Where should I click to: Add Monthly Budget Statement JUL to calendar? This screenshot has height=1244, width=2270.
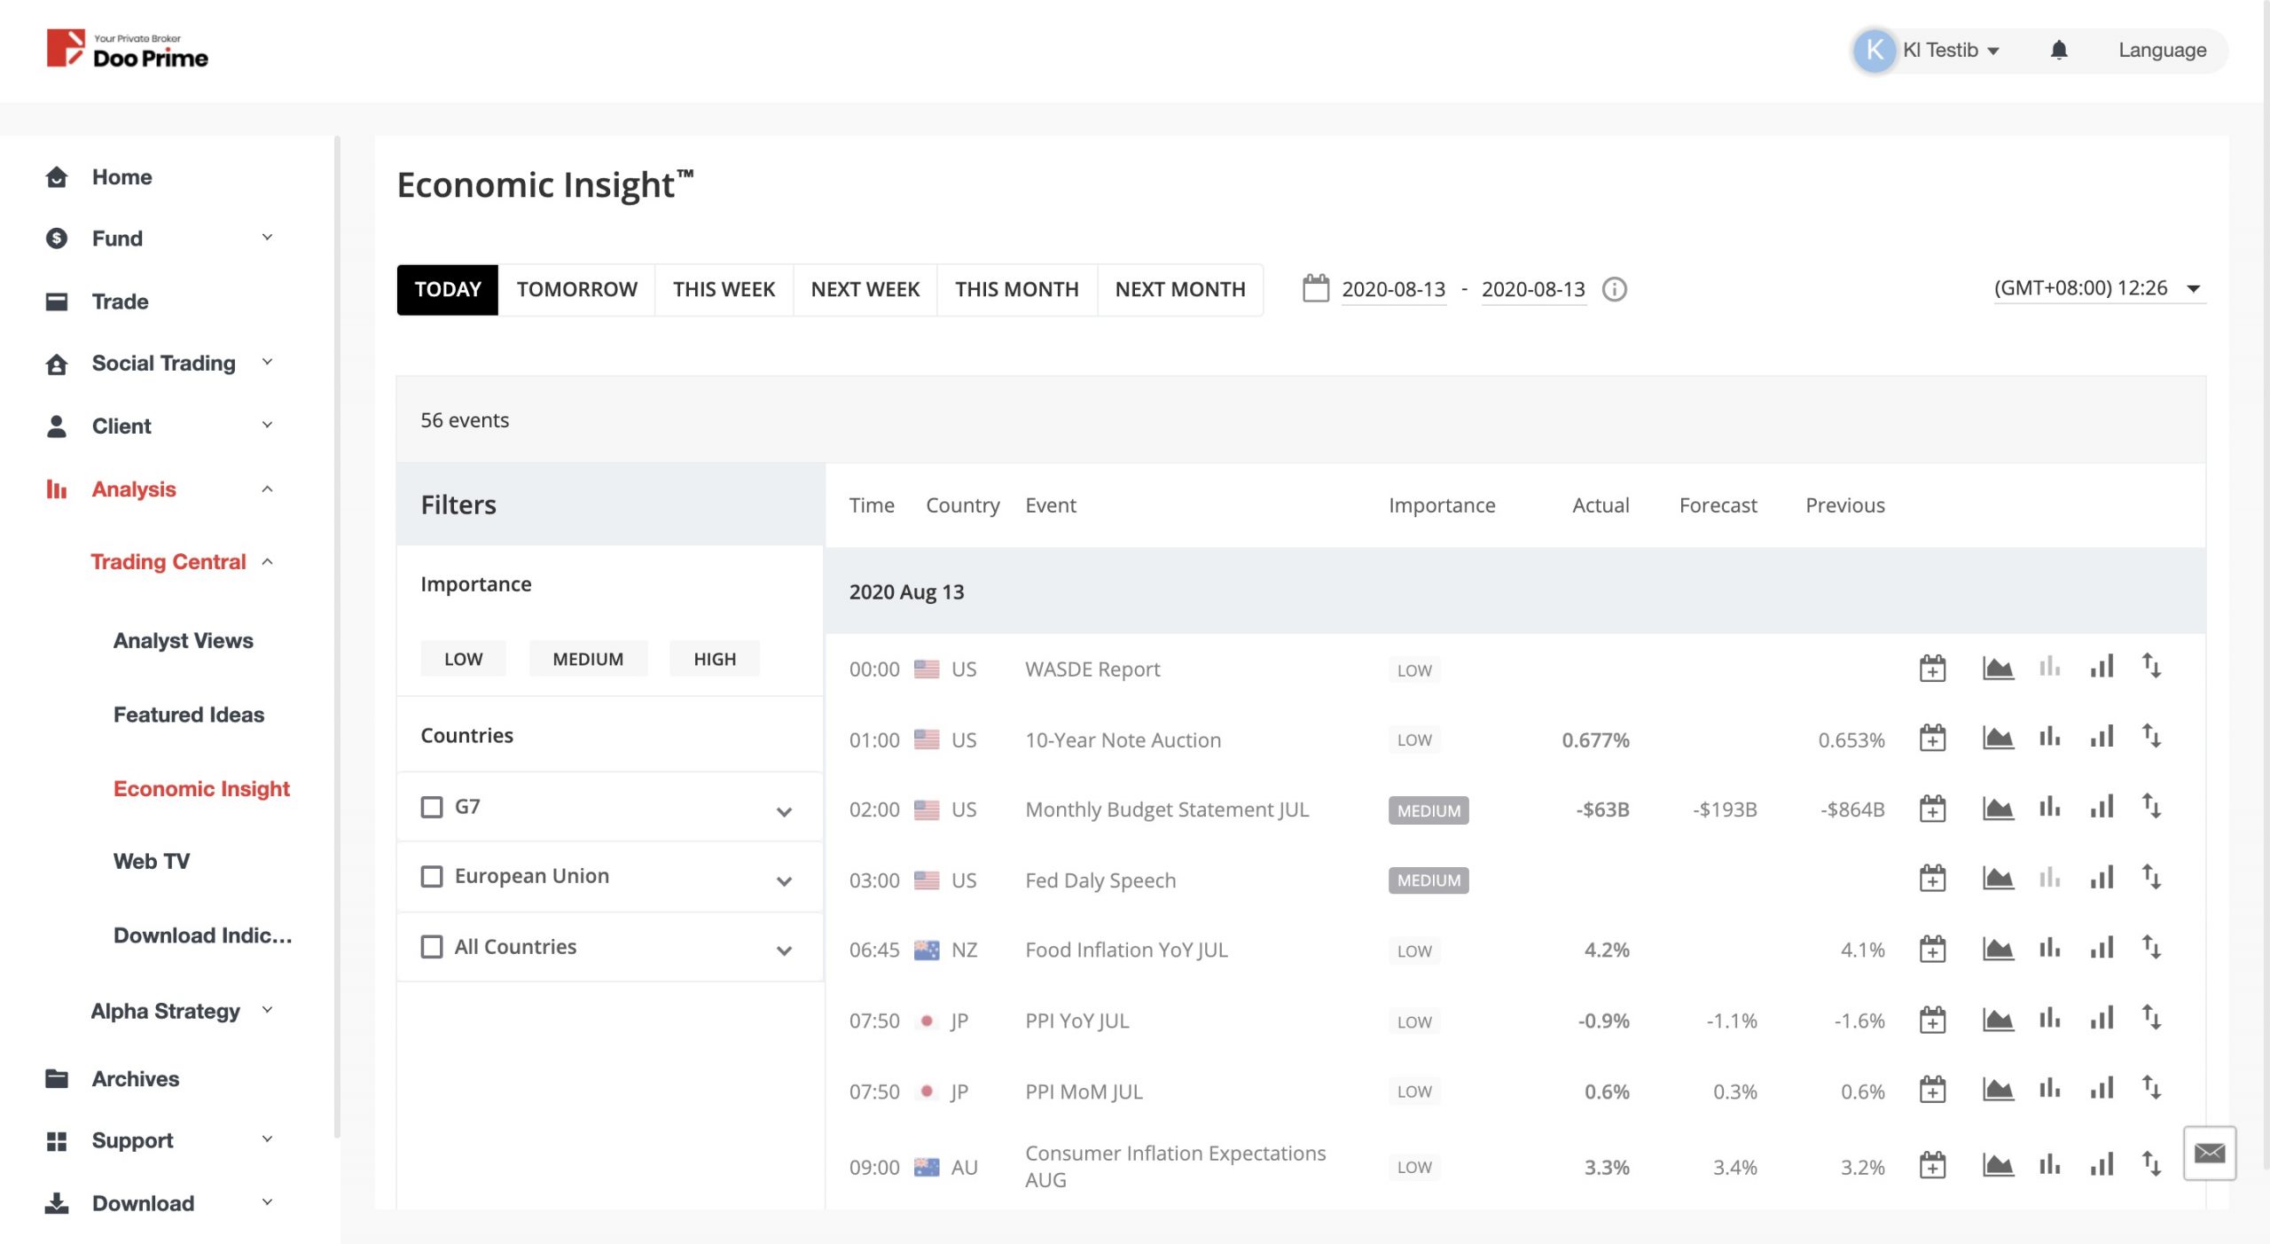tap(1932, 809)
